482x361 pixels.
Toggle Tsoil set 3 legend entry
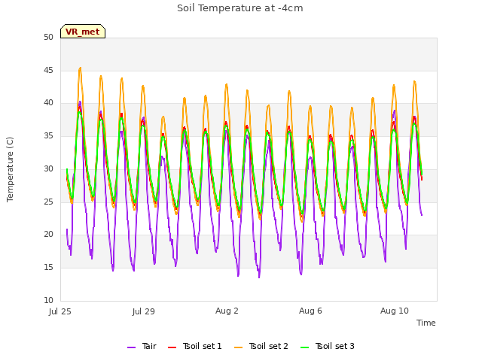tap(328, 347)
